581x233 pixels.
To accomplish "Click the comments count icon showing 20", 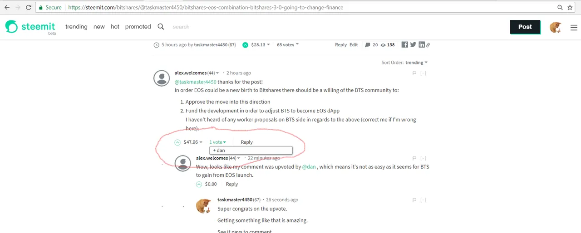I will [367, 45].
